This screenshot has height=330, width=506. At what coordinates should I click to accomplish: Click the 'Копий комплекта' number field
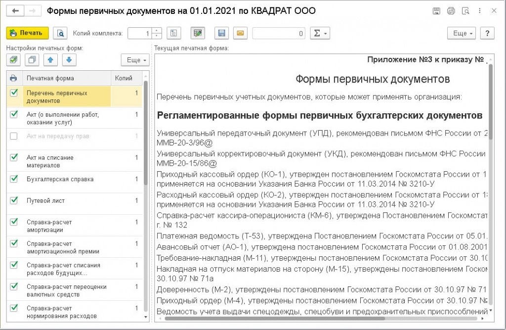click(140, 33)
